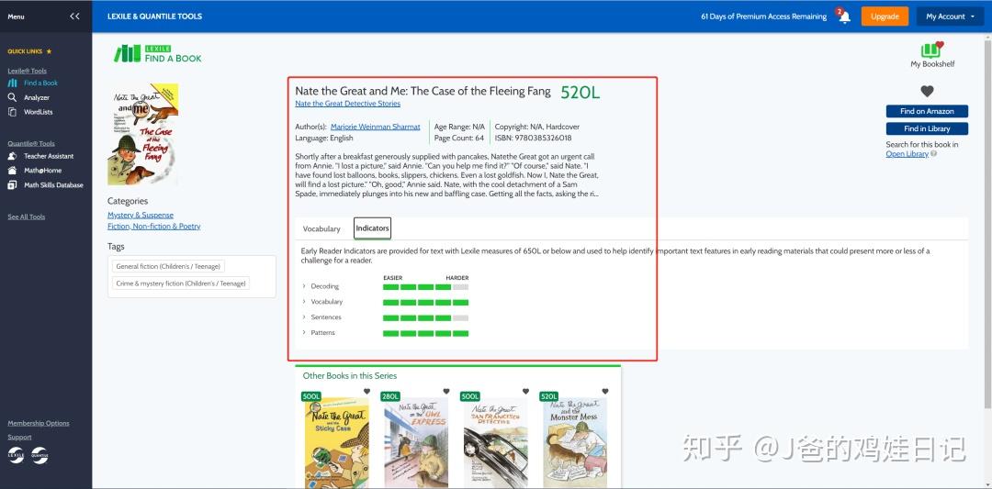This screenshot has width=992, height=489.
Task: Expand the Vocabulary indicator row
Action: pyautogui.click(x=304, y=302)
